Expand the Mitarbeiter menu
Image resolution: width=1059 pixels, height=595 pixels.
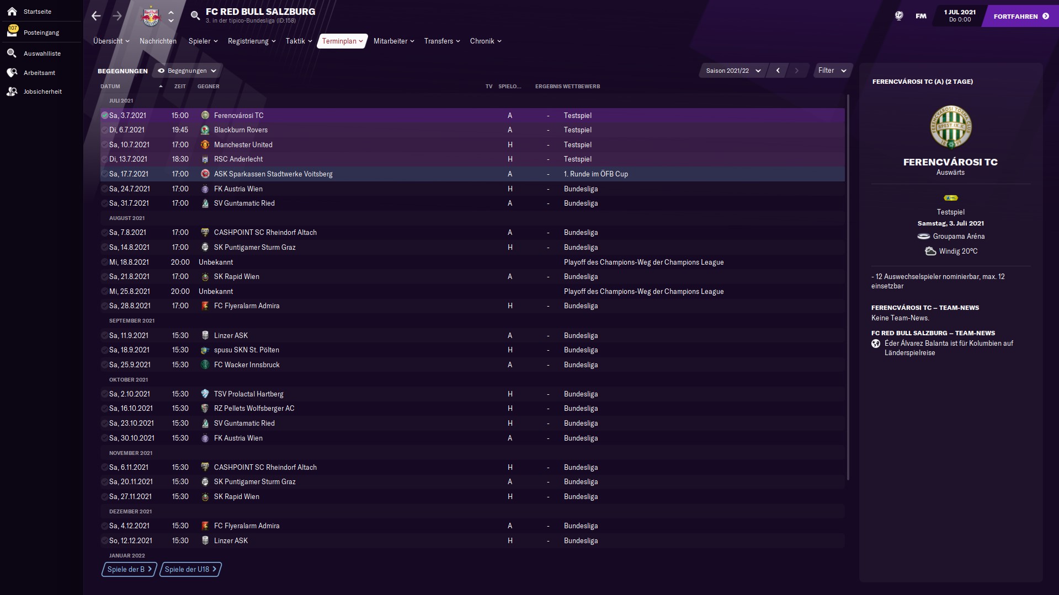point(393,41)
